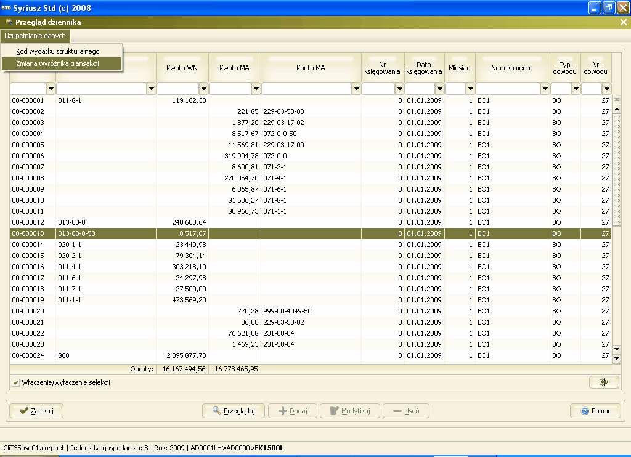Click the Data księgowania column header
This screenshot has width=631, height=457.
[x=424, y=68]
